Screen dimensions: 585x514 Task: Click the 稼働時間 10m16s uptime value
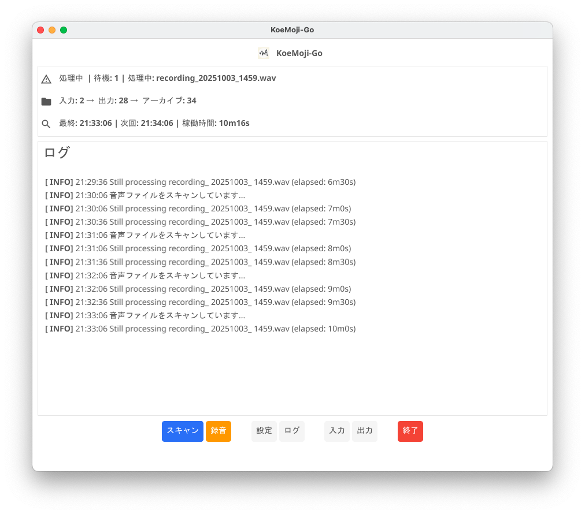click(234, 123)
